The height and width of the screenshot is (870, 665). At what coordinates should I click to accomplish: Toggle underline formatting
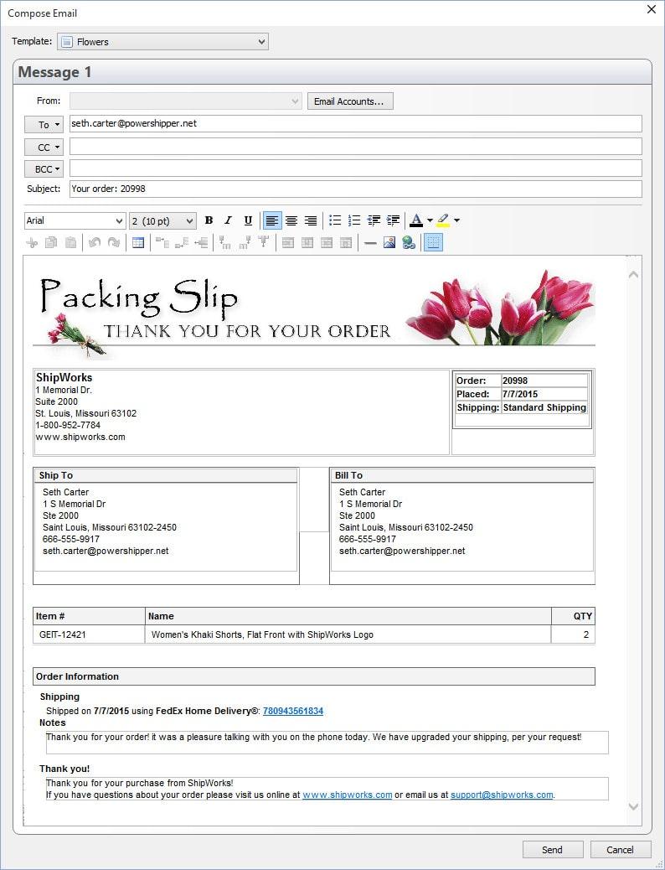coord(248,220)
